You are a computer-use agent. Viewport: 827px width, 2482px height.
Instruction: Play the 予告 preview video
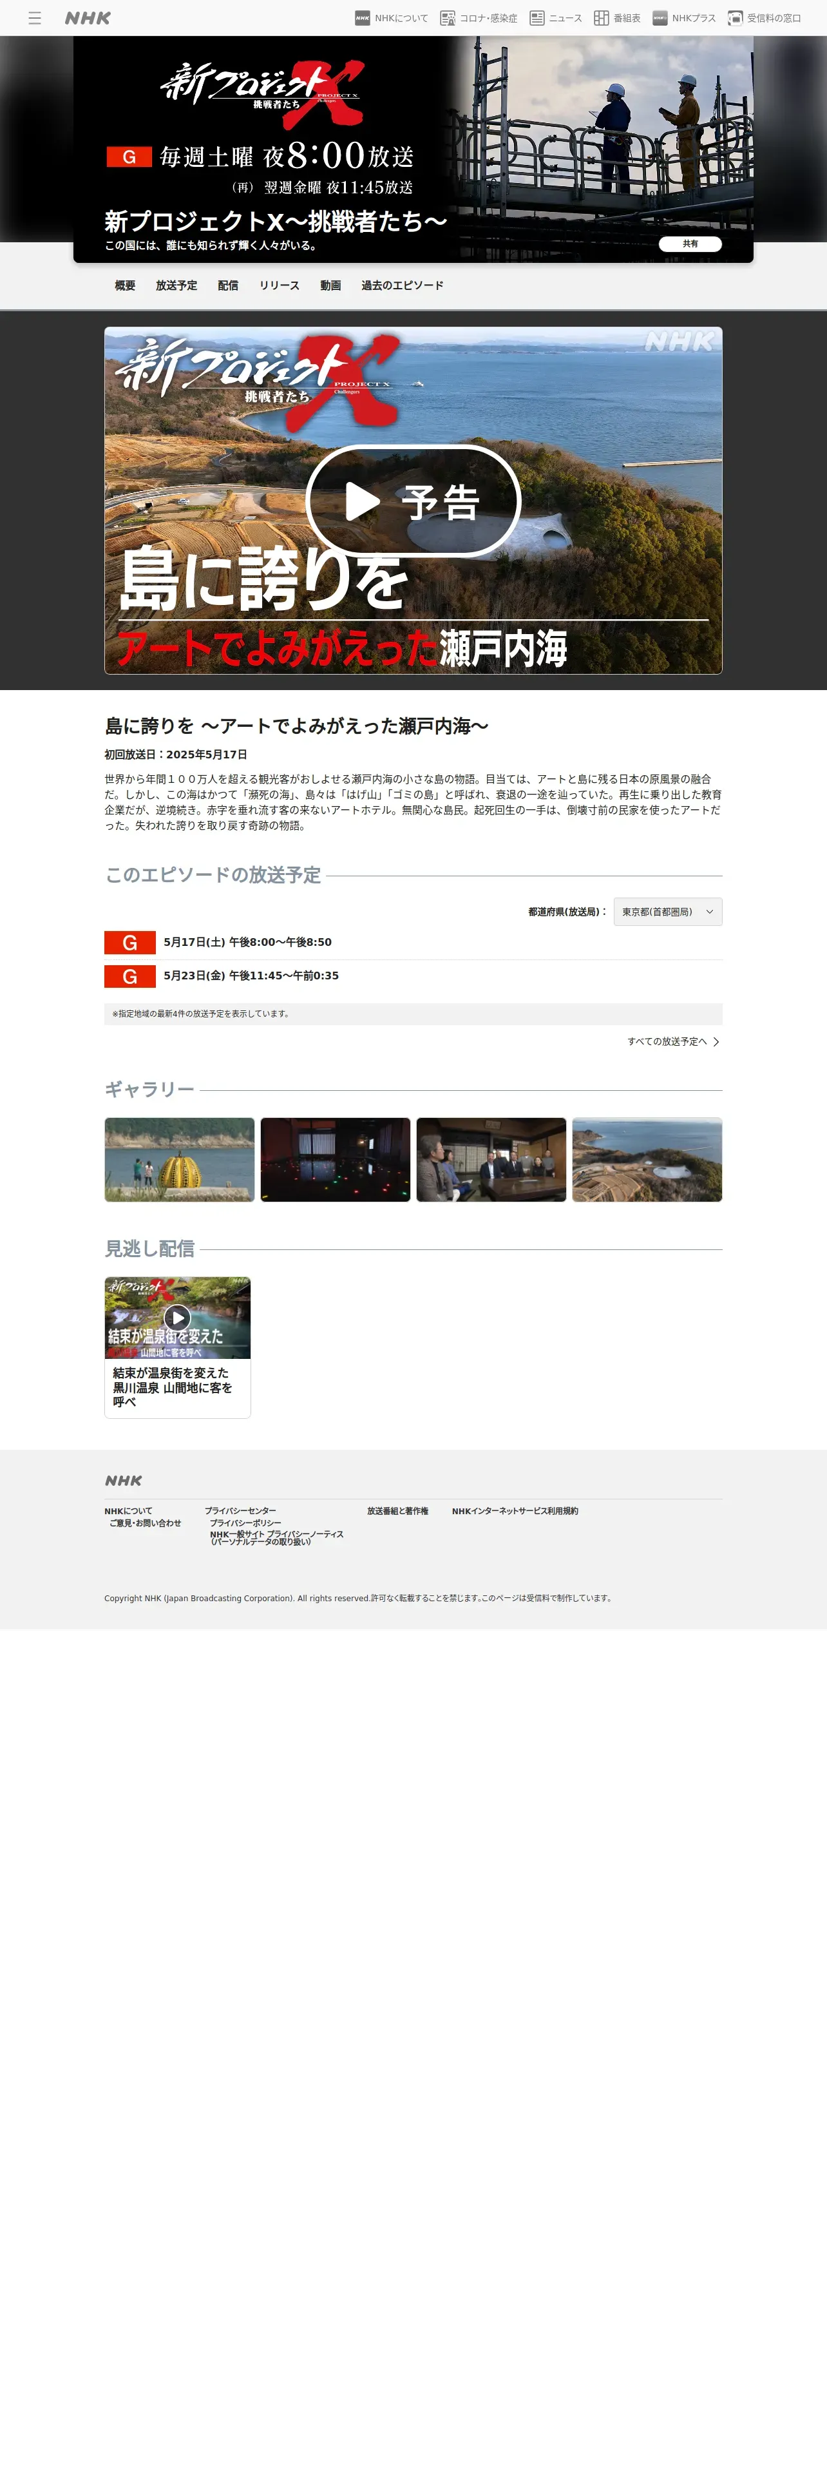(413, 501)
